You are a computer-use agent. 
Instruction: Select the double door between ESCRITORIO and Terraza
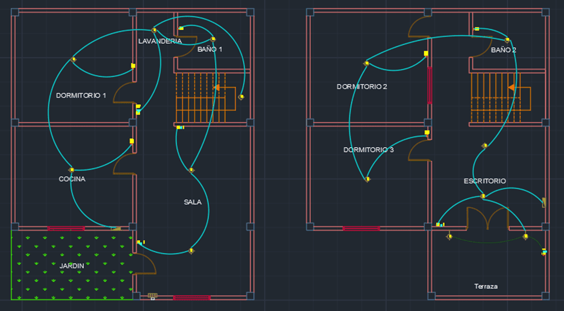click(x=488, y=218)
